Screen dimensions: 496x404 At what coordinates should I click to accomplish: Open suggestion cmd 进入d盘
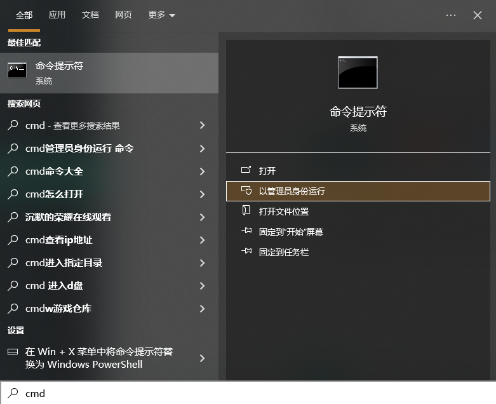(109, 286)
